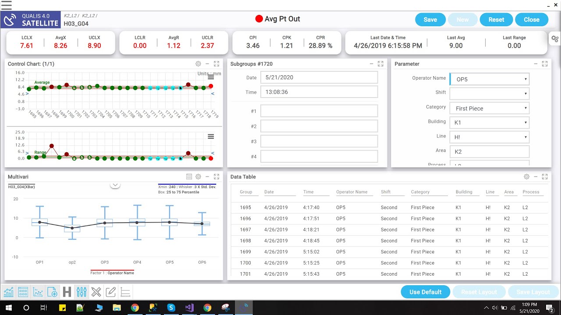Viewport: 561px width, 315px height.
Task: Select the edit pencil icon in bottom toolbar
Action: point(110,292)
